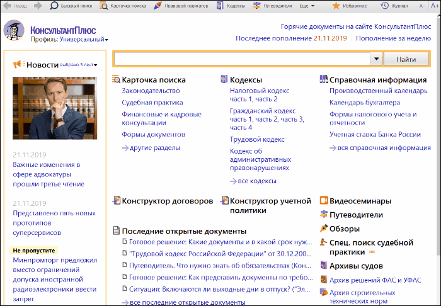The height and width of the screenshot is (306, 441).
Task: Open Производственный календарь link
Action: [x=378, y=91]
